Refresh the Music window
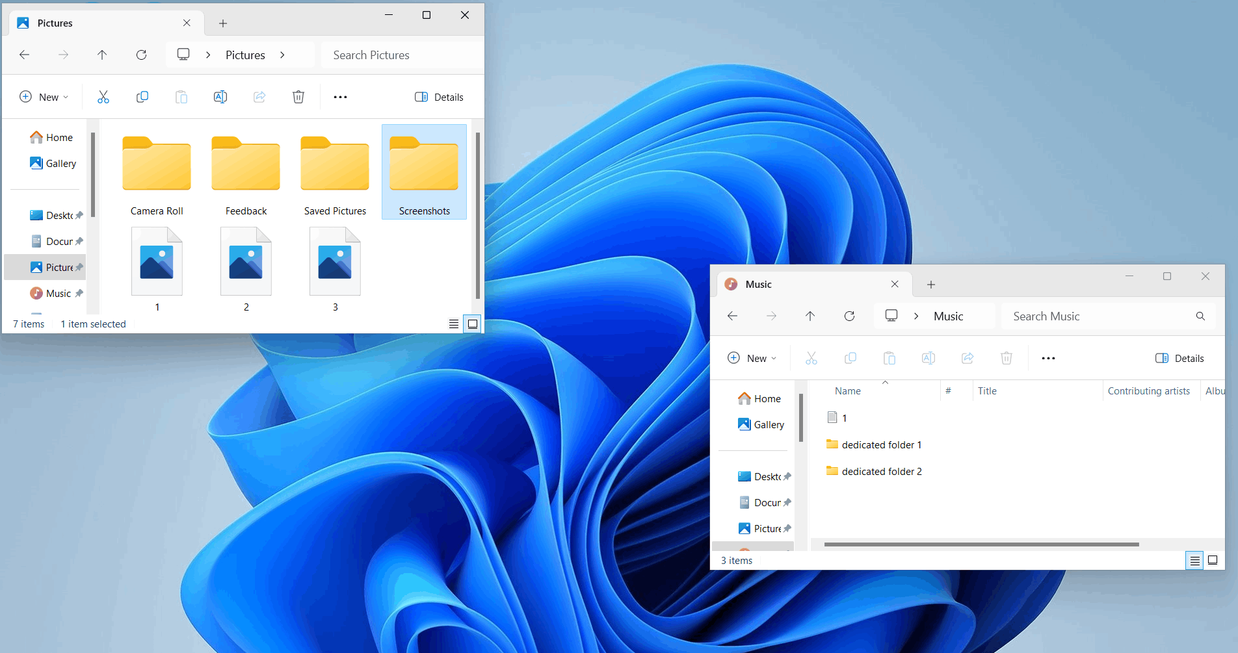 coord(849,316)
